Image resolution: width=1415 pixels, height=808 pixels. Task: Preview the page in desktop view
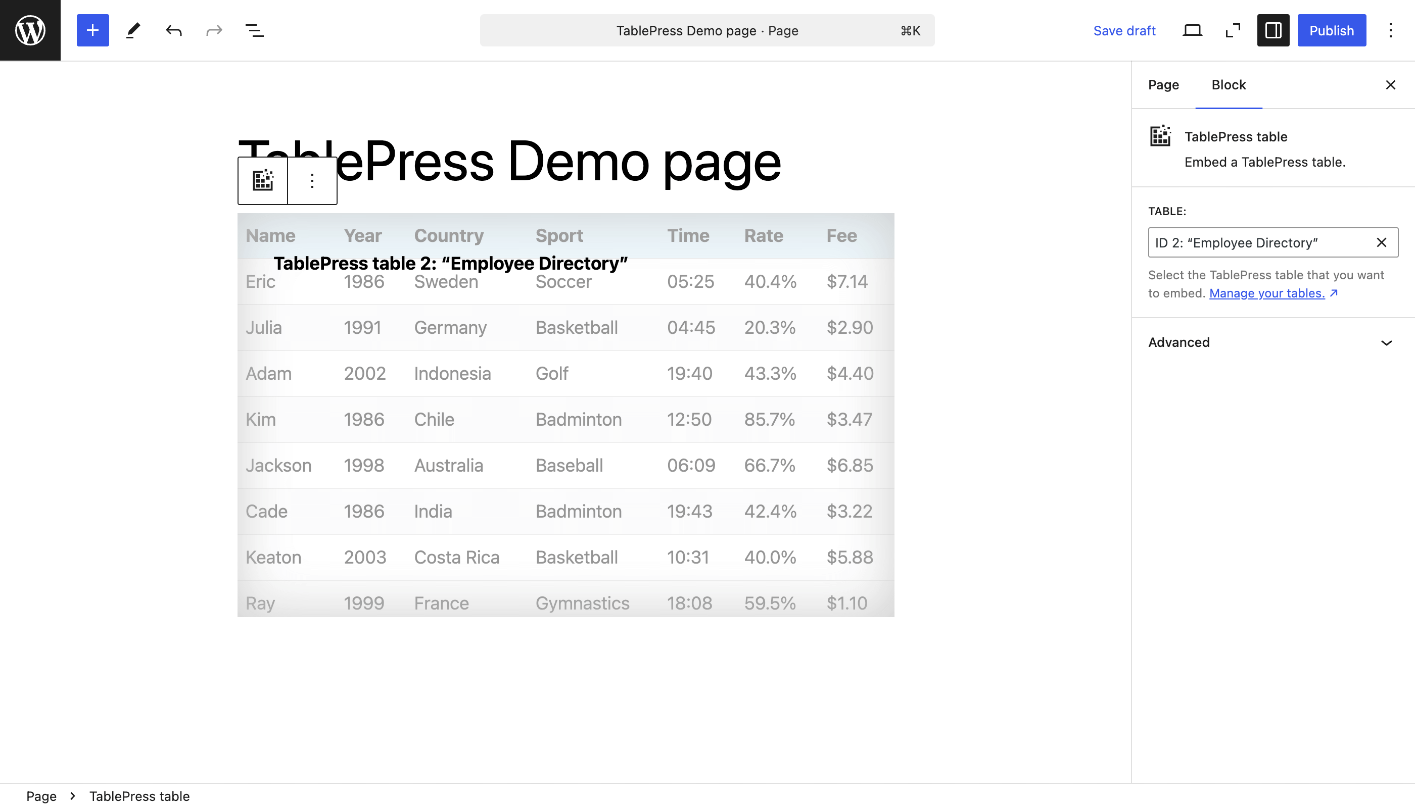point(1193,30)
